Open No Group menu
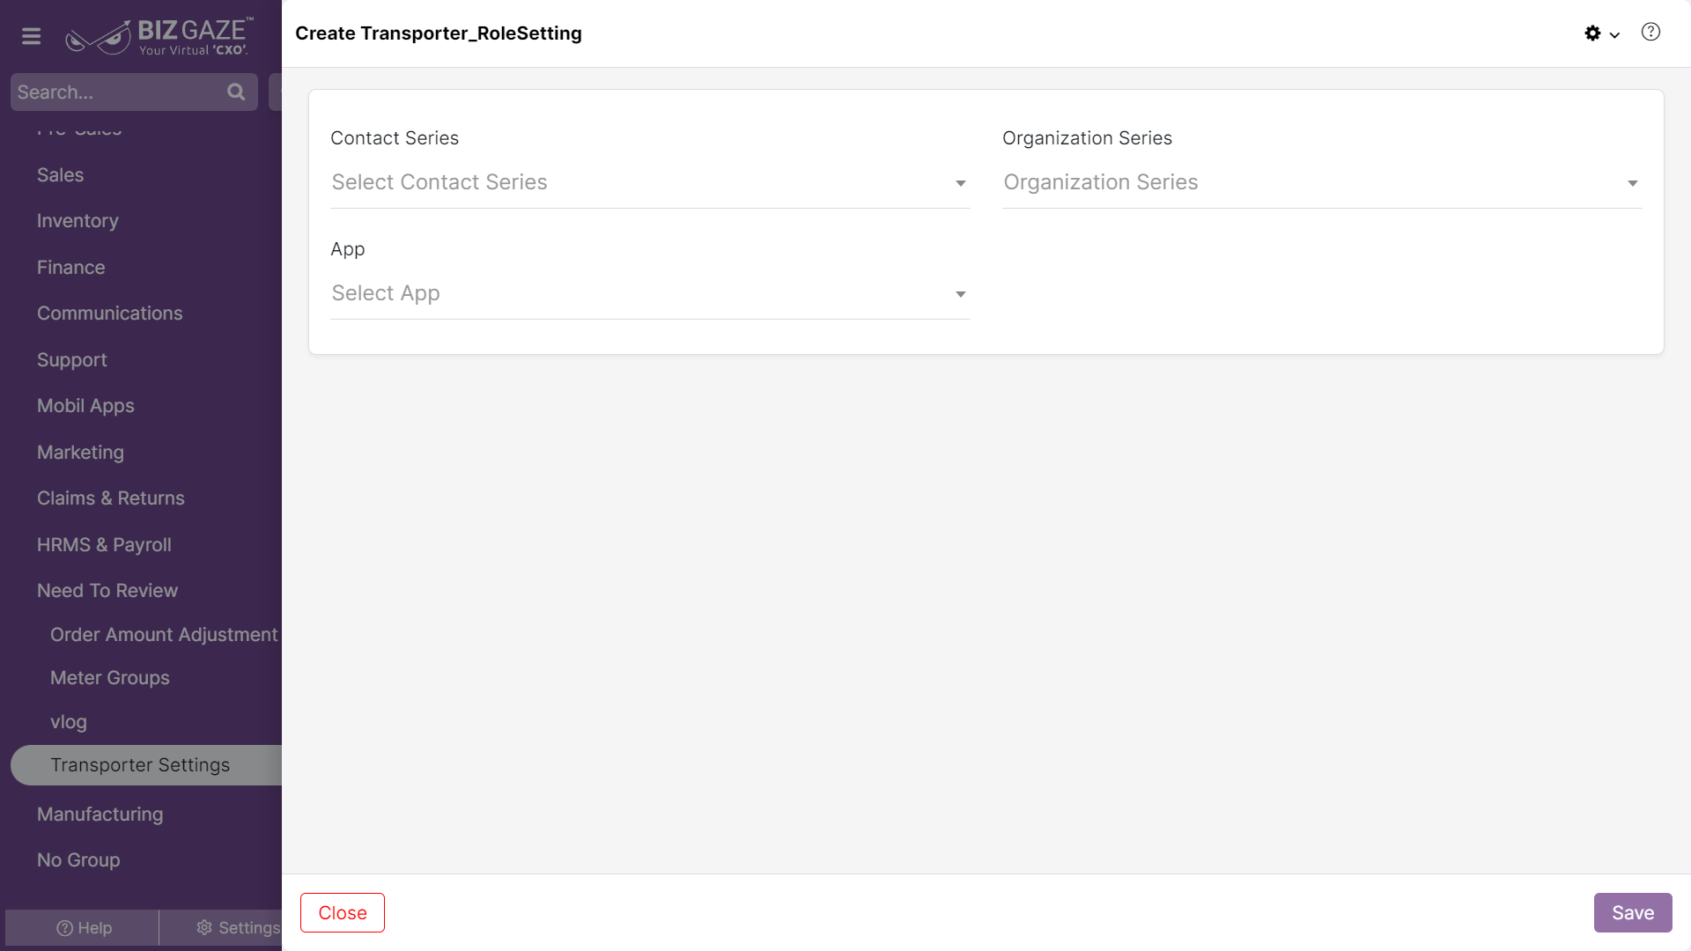Image resolution: width=1691 pixels, height=951 pixels. click(78, 860)
